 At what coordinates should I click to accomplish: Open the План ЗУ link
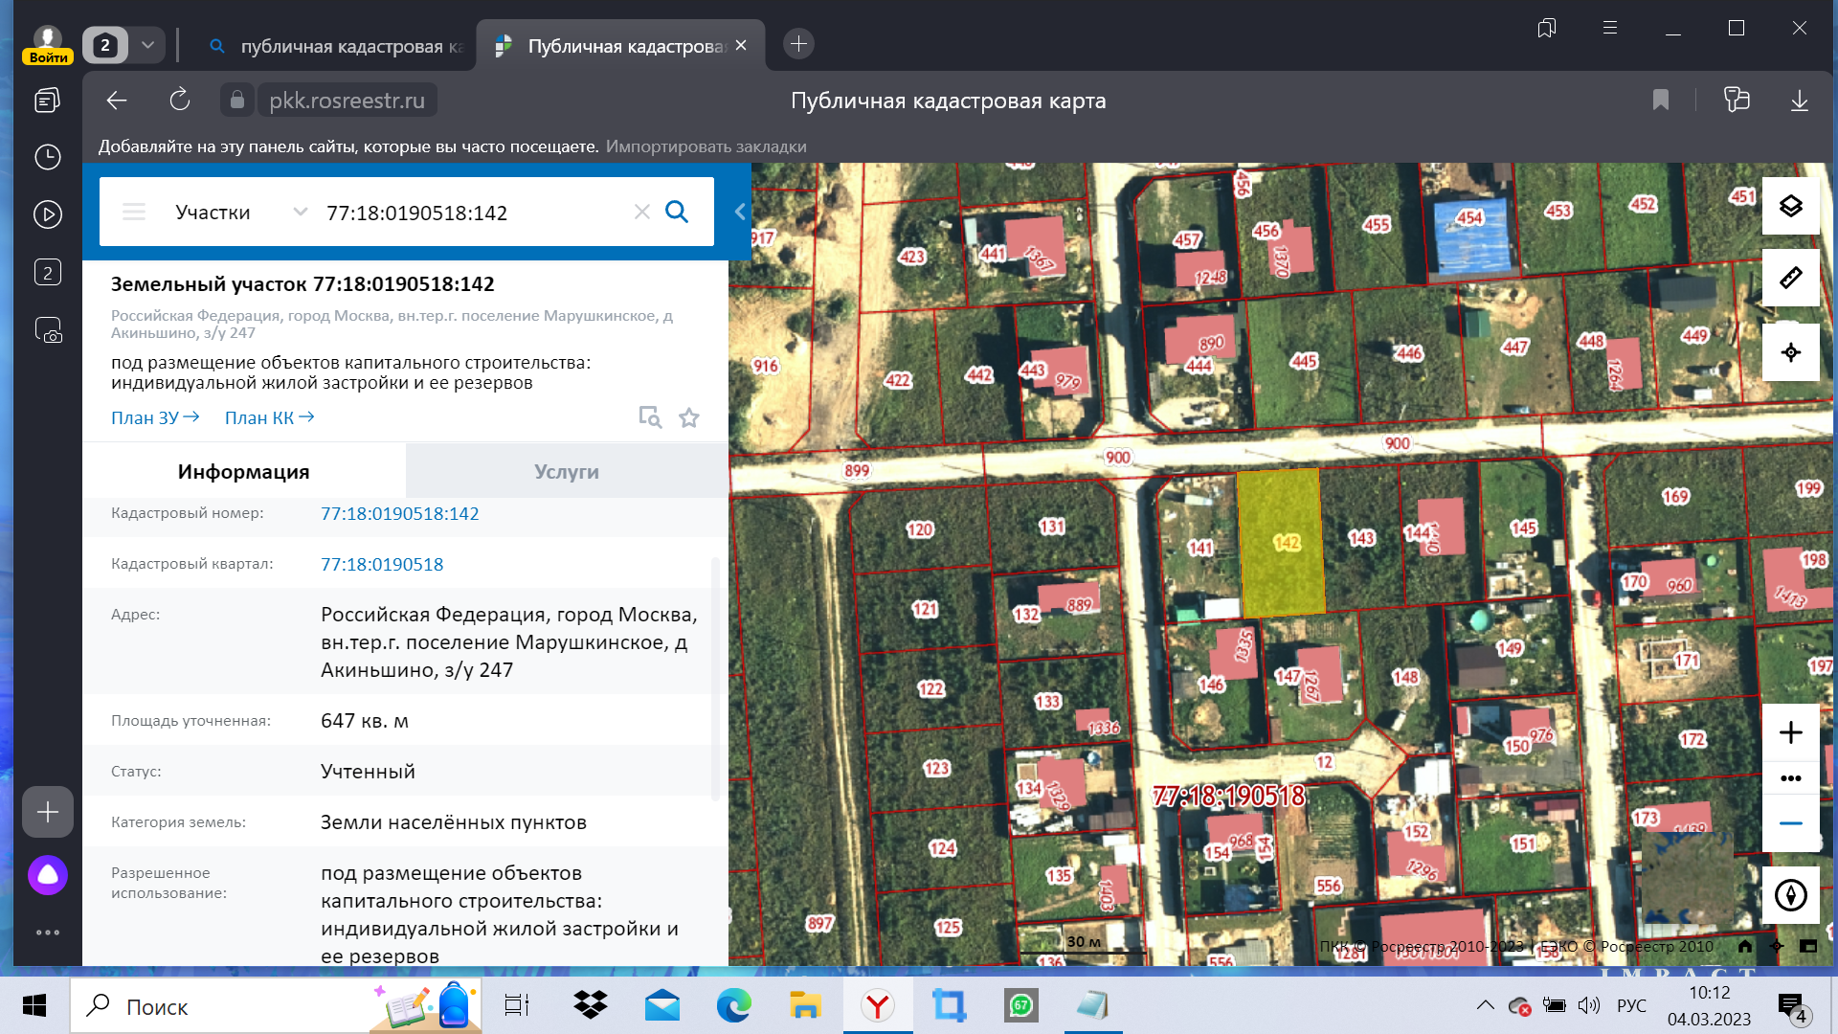[154, 417]
